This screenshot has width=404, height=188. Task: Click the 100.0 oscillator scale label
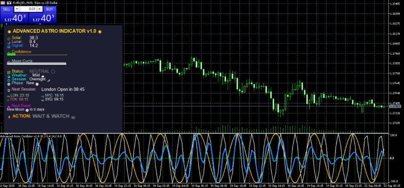point(393,135)
